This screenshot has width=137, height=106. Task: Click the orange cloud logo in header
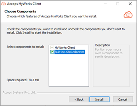coord(128,15)
